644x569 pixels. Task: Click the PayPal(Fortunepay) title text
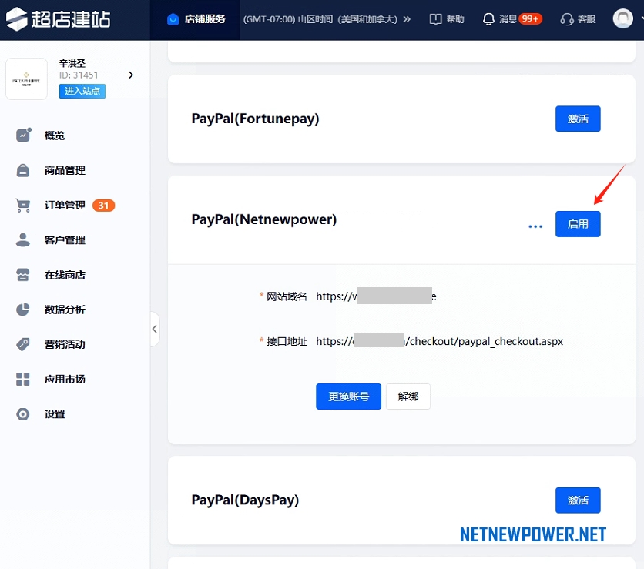(x=255, y=119)
